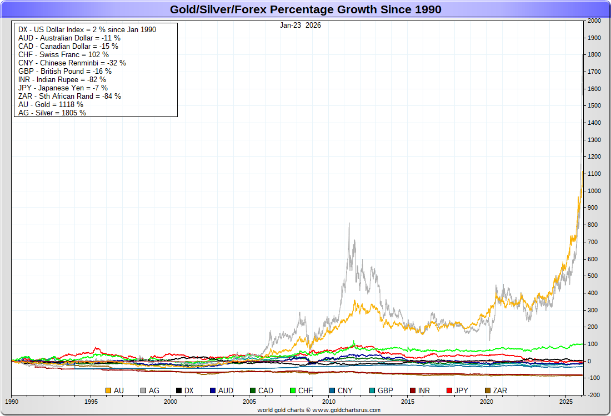Click the JPY - Japanese Yen = -7 % line
The height and width of the screenshot is (416, 611).
(63, 88)
